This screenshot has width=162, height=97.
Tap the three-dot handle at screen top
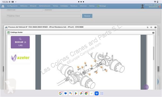click(x=81, y=2)
